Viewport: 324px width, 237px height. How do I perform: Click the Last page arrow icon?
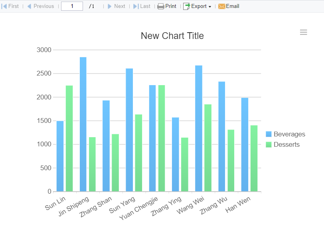click(136, 6)
